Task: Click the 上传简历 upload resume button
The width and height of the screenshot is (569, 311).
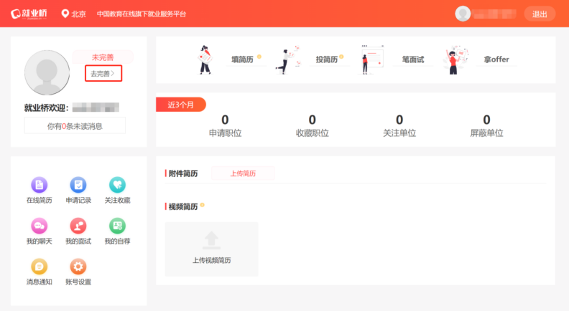Action: pyautogui.click(x=242, y=173)
